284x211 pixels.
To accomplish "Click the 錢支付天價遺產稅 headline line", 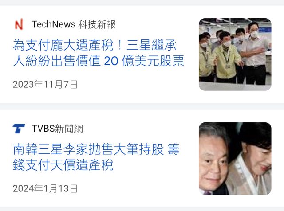I will (63, 165).
